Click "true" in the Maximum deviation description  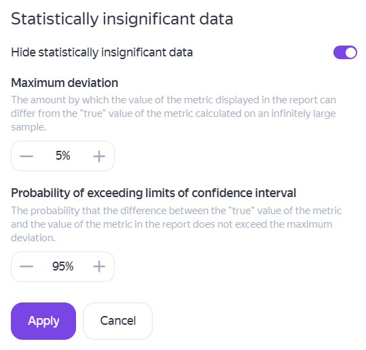(x=93, y=113)
